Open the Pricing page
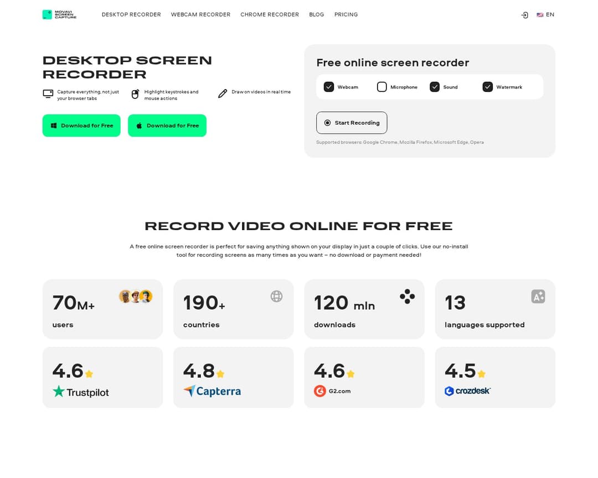The width and height of the screenshot is (598, 478). point(346,15)
